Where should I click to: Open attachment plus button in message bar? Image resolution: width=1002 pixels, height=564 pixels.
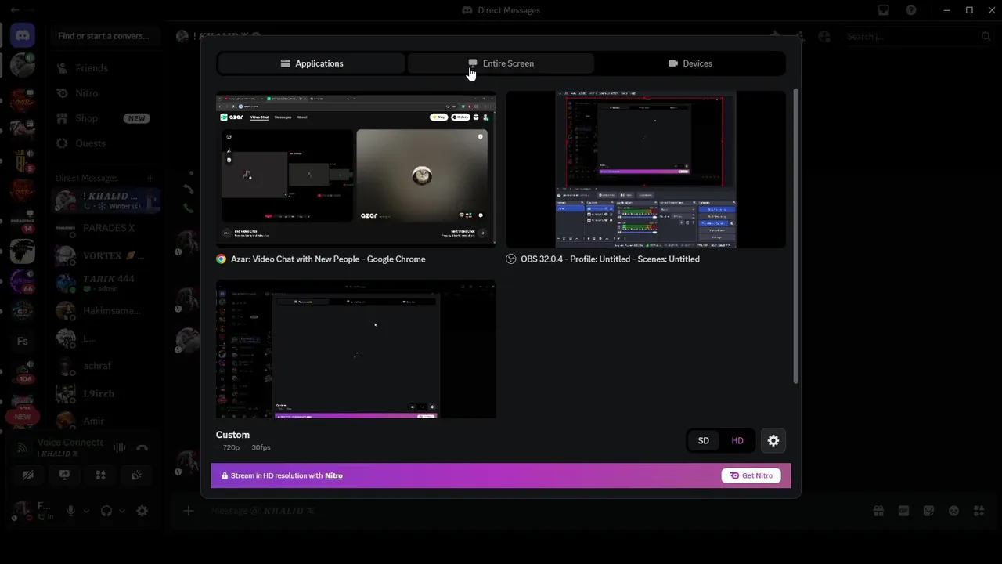[189, 511]
